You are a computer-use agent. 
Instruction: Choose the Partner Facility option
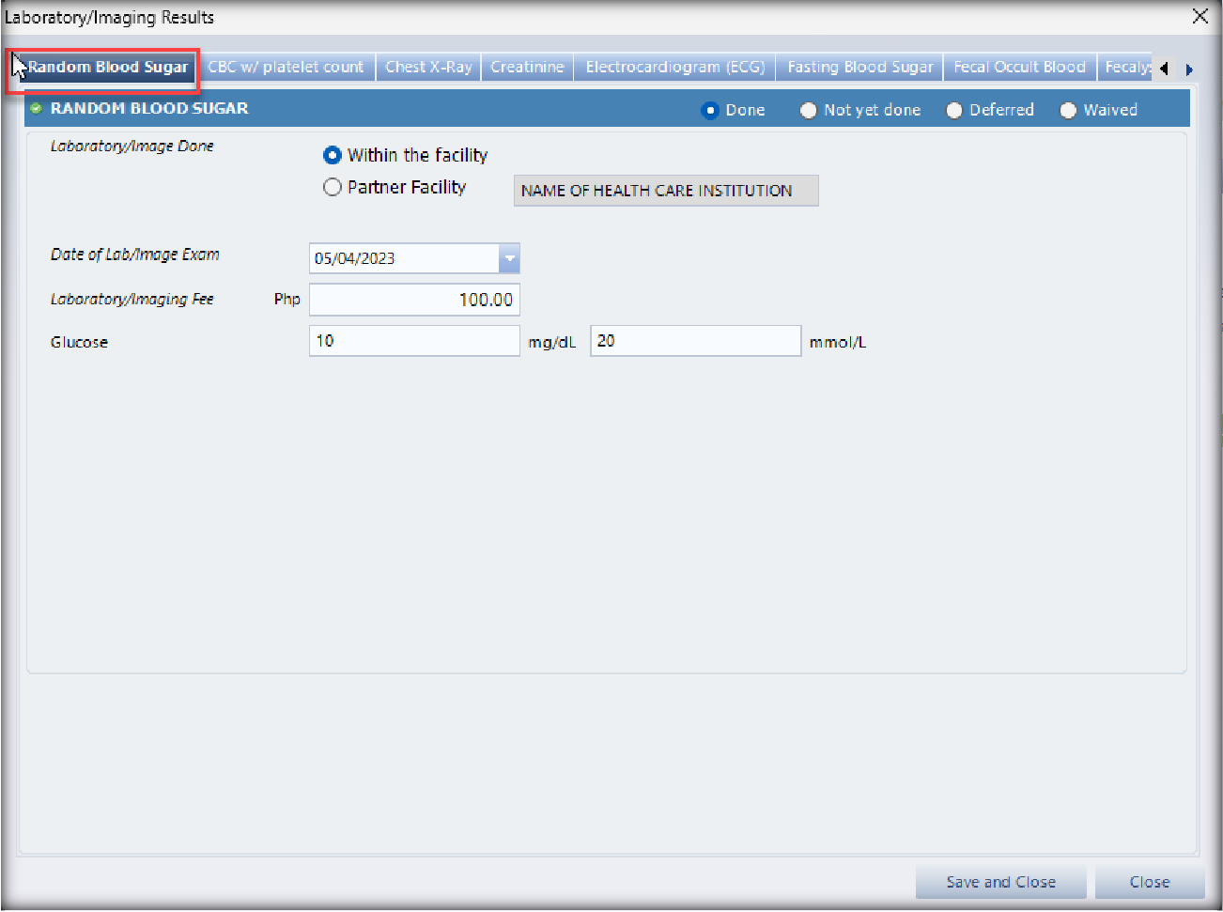pos(332,188)
